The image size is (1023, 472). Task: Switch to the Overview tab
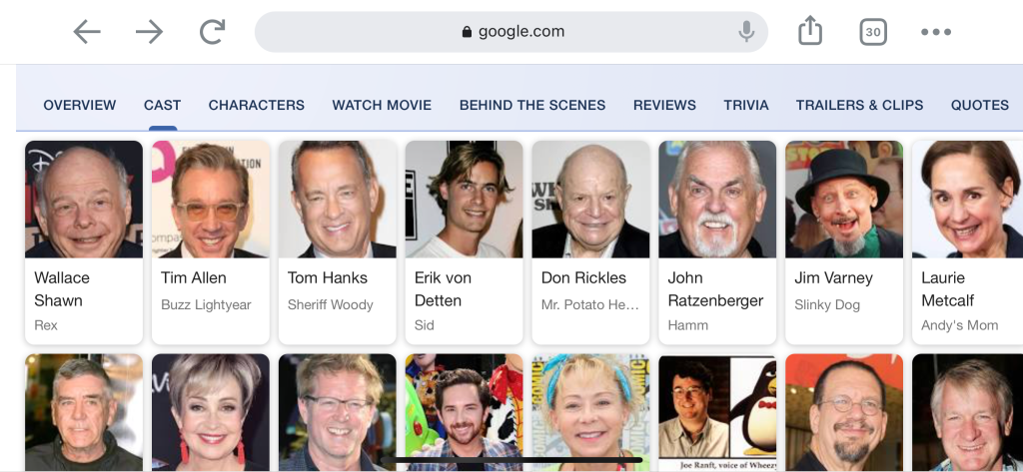point(80,105)
